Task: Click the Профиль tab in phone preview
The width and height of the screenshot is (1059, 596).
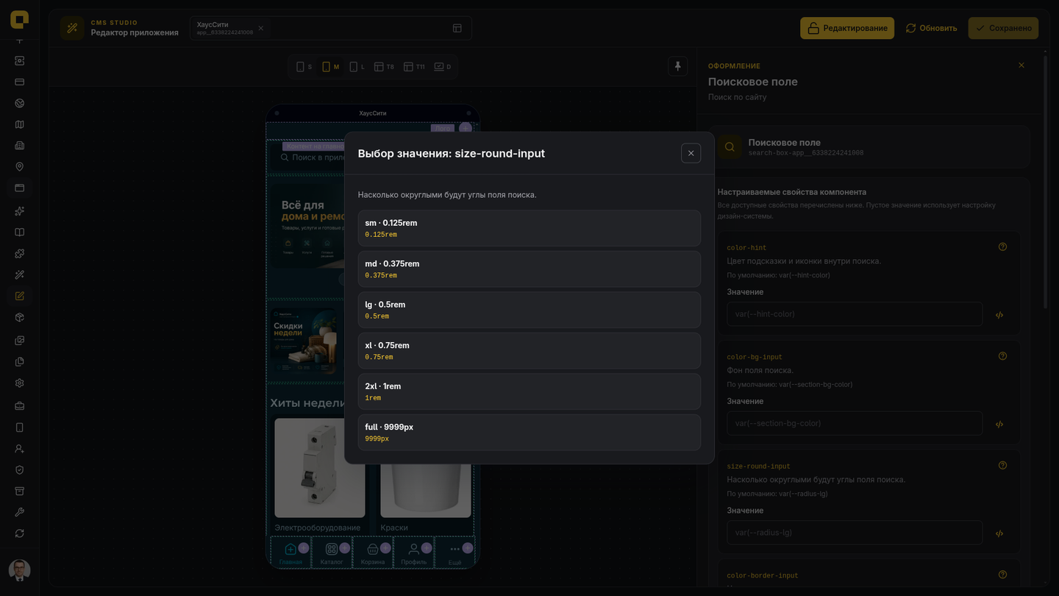Action: tap(414, 553)
